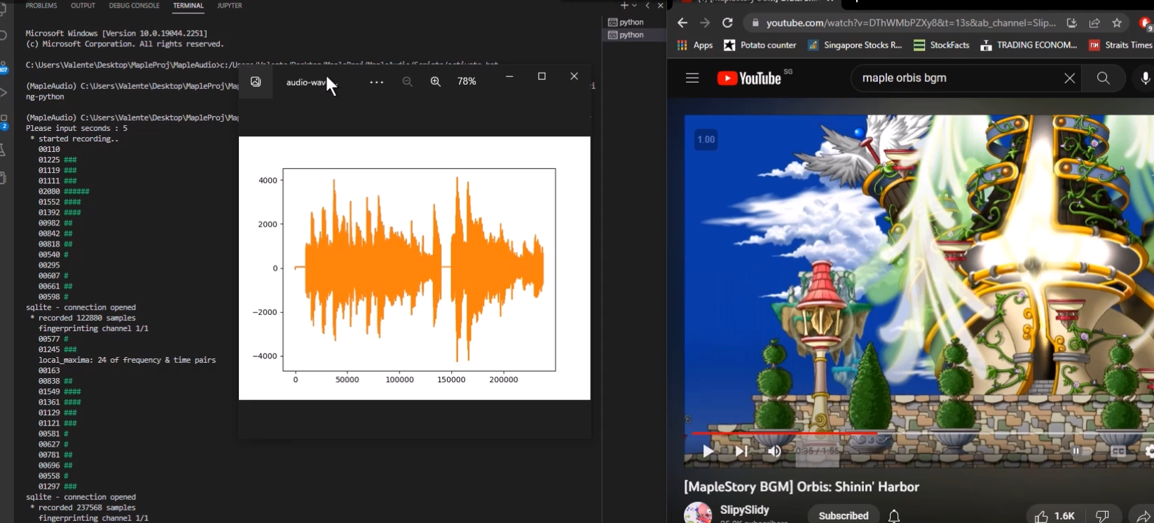1154x523 pixels.
Task: Click the Photos app image icon
Action: 256,82
